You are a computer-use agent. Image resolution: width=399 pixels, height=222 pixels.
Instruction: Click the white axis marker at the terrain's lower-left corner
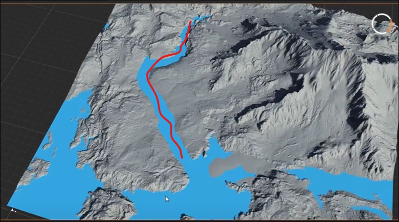click(x=13, y=210)
